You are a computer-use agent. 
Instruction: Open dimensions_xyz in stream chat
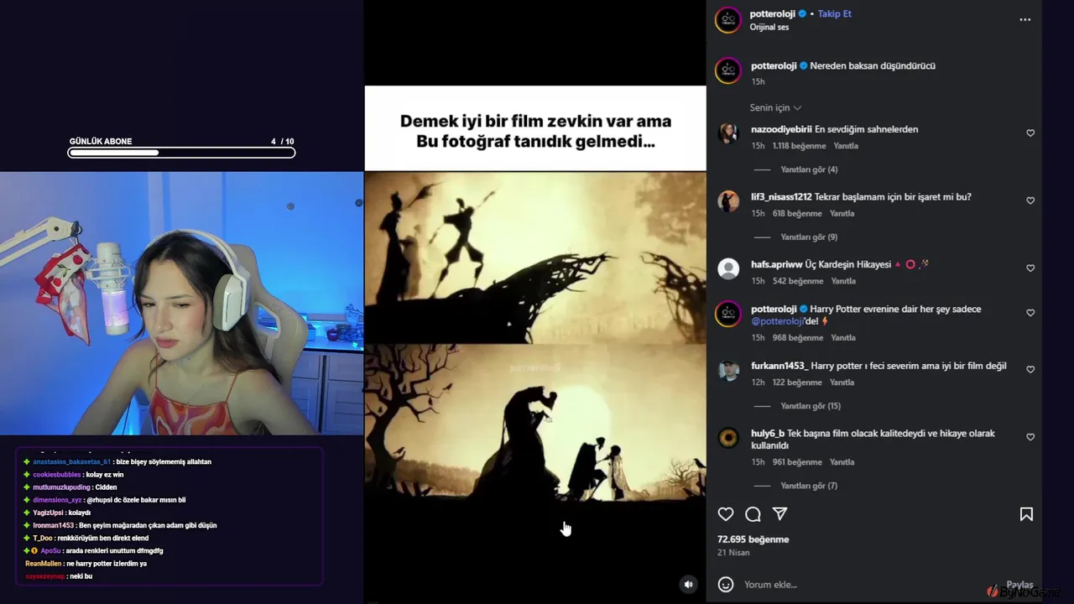(57, 500)
